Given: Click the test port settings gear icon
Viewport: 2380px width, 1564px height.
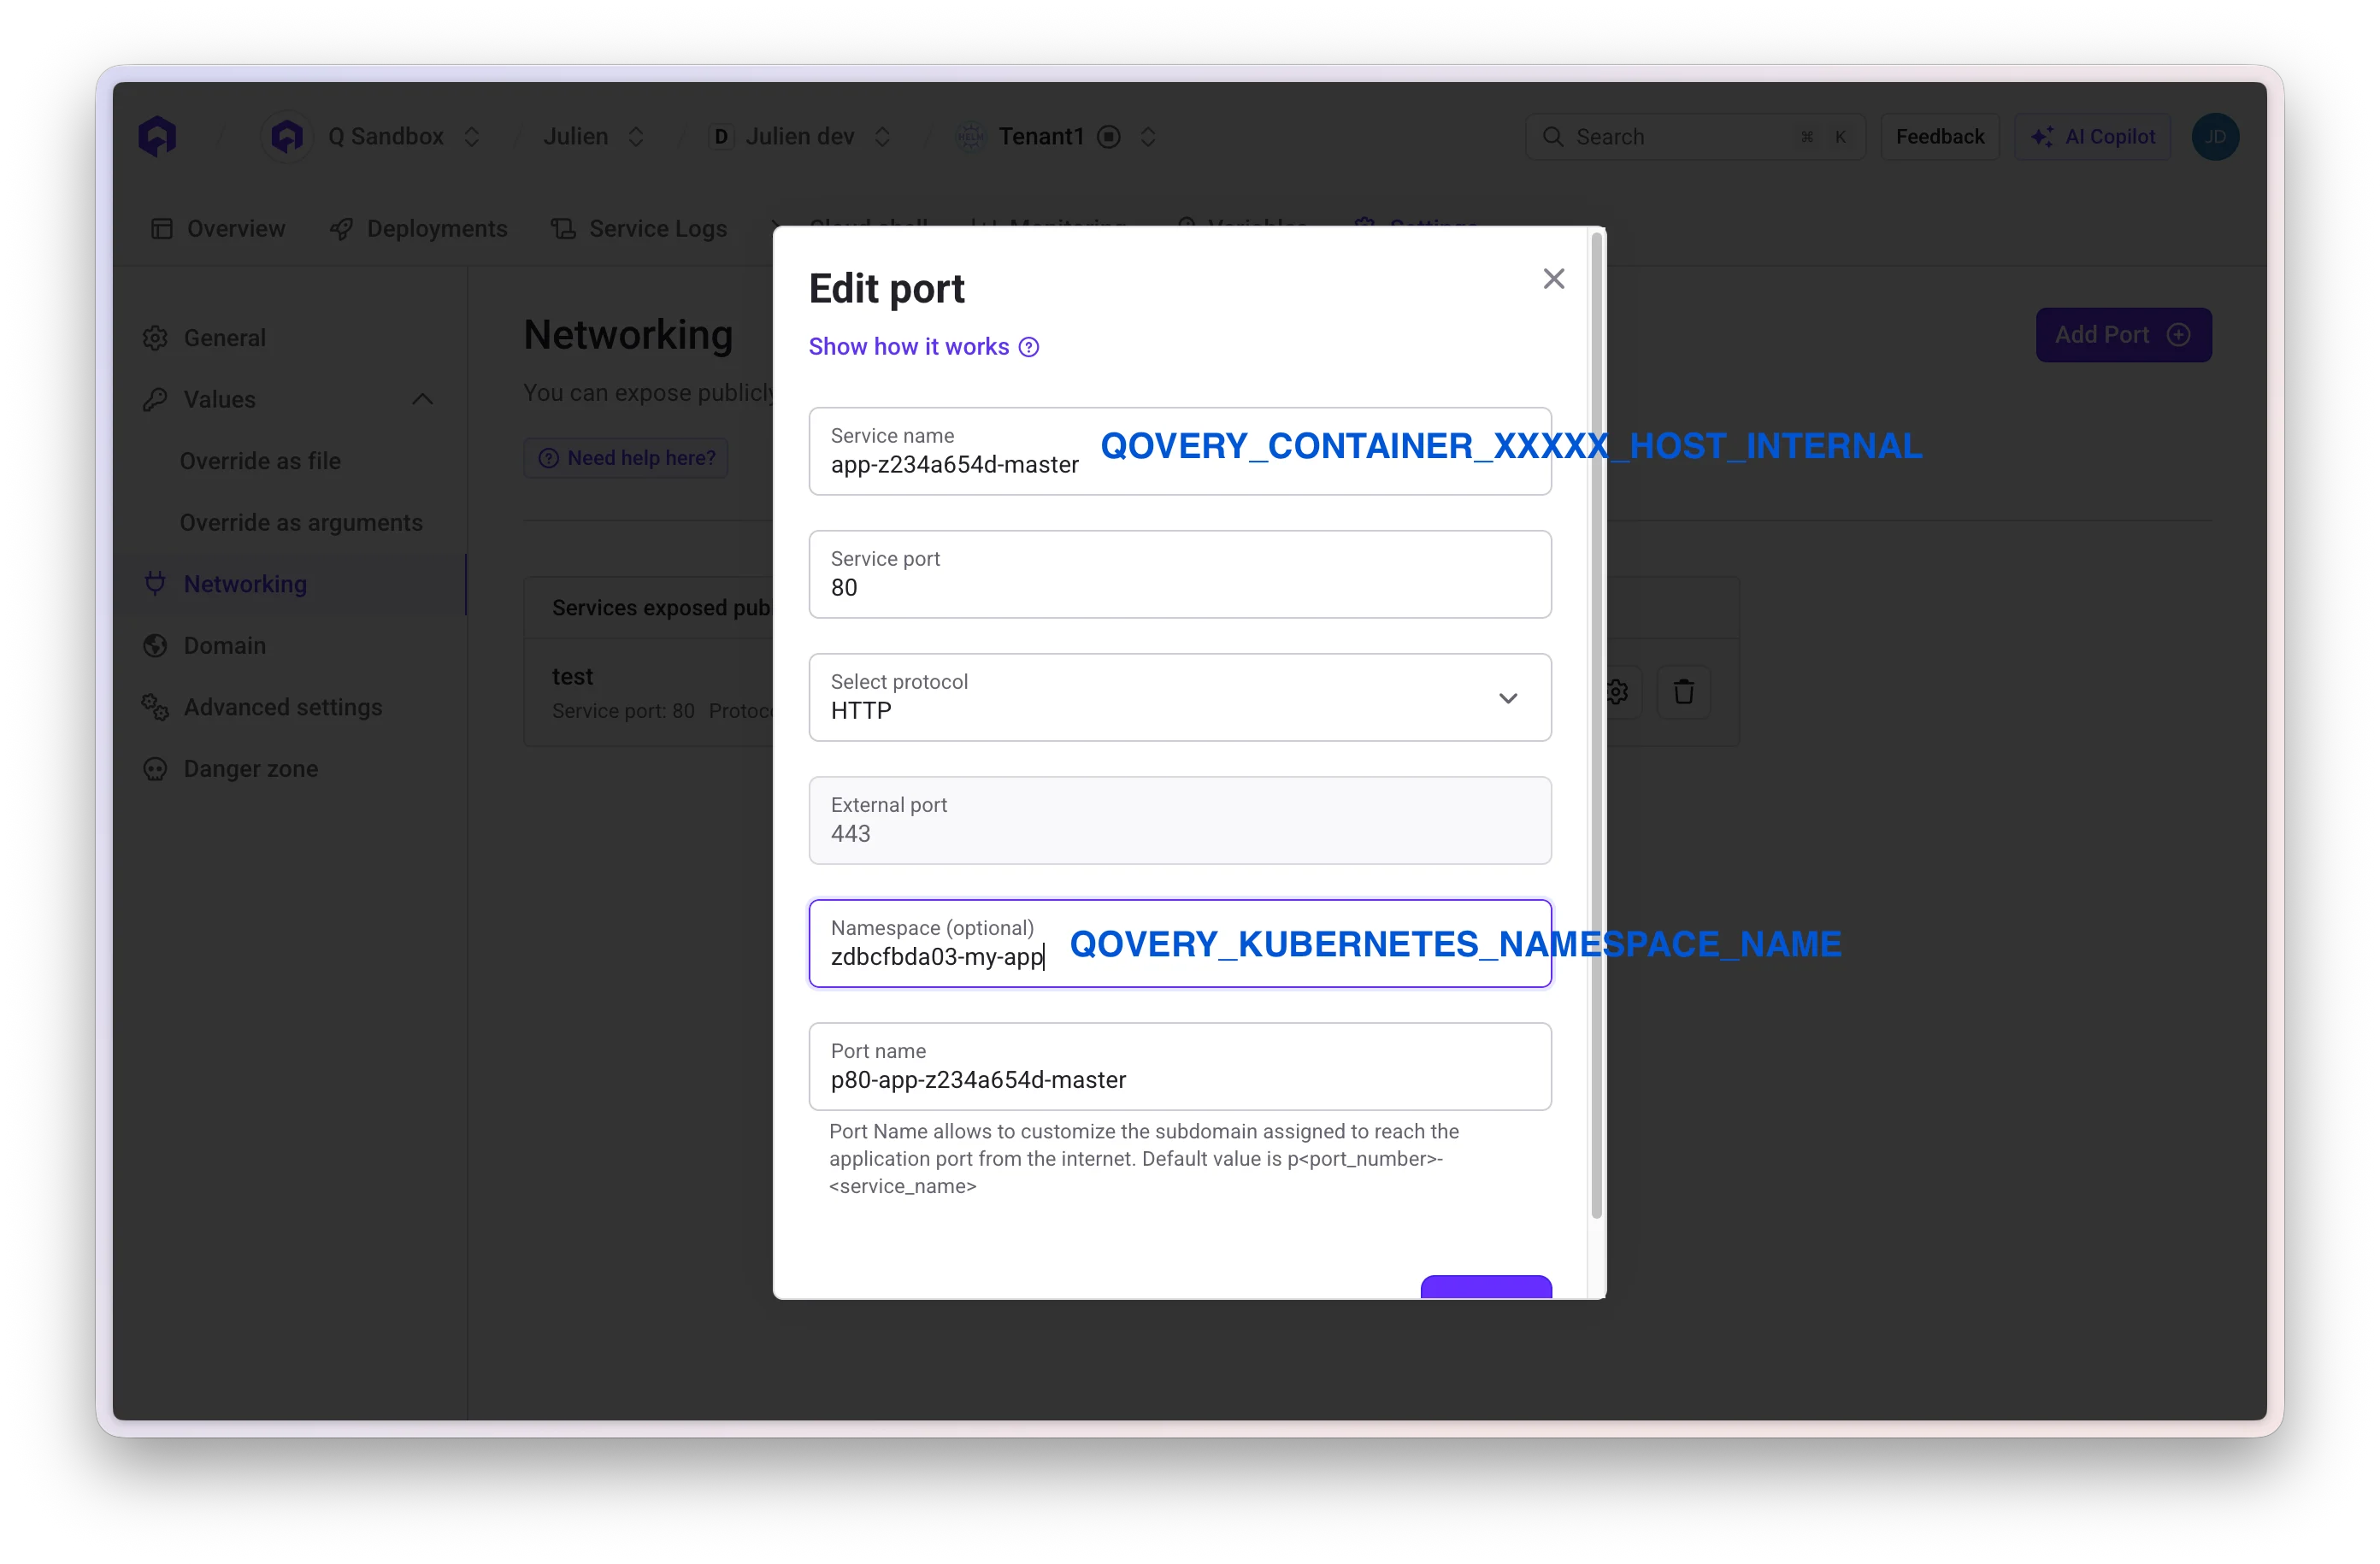Looking at the screenshot, I should click(1617, 691).
